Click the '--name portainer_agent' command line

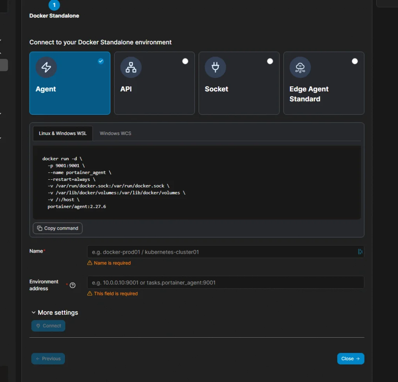79,172
